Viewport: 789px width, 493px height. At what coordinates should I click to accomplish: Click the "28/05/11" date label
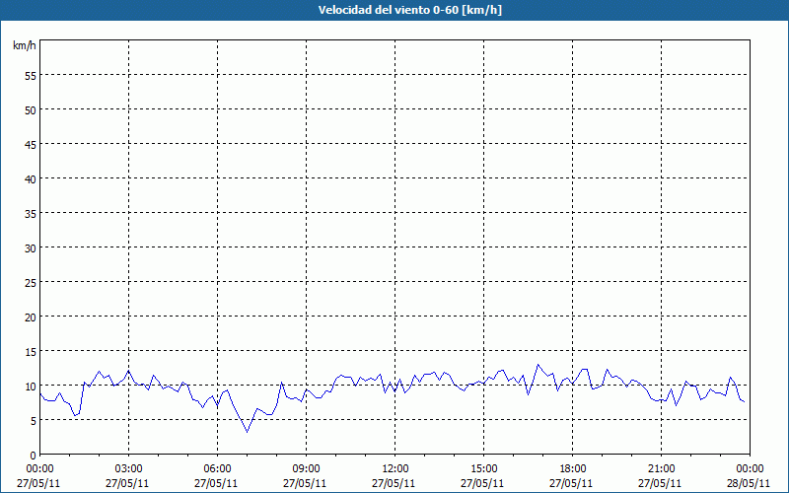750,483
